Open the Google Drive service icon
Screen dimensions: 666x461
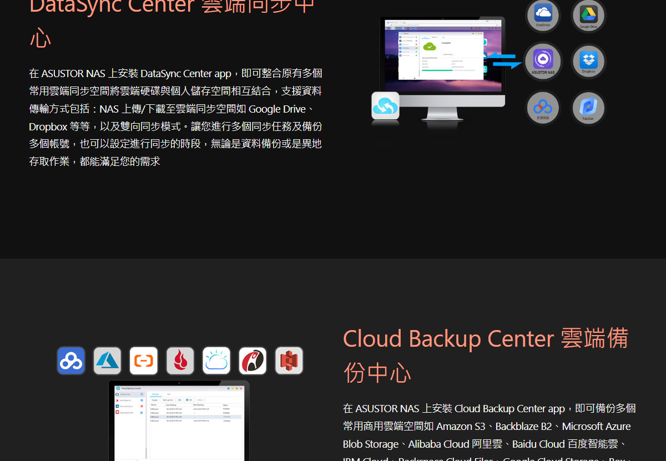point(588,13)
